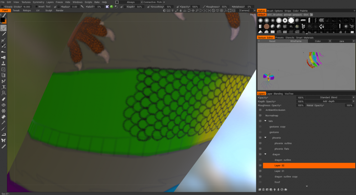356x195 pixels.
Task: Click the Wireframe button in Texture Editor
Action: click(x=296, y=41)
